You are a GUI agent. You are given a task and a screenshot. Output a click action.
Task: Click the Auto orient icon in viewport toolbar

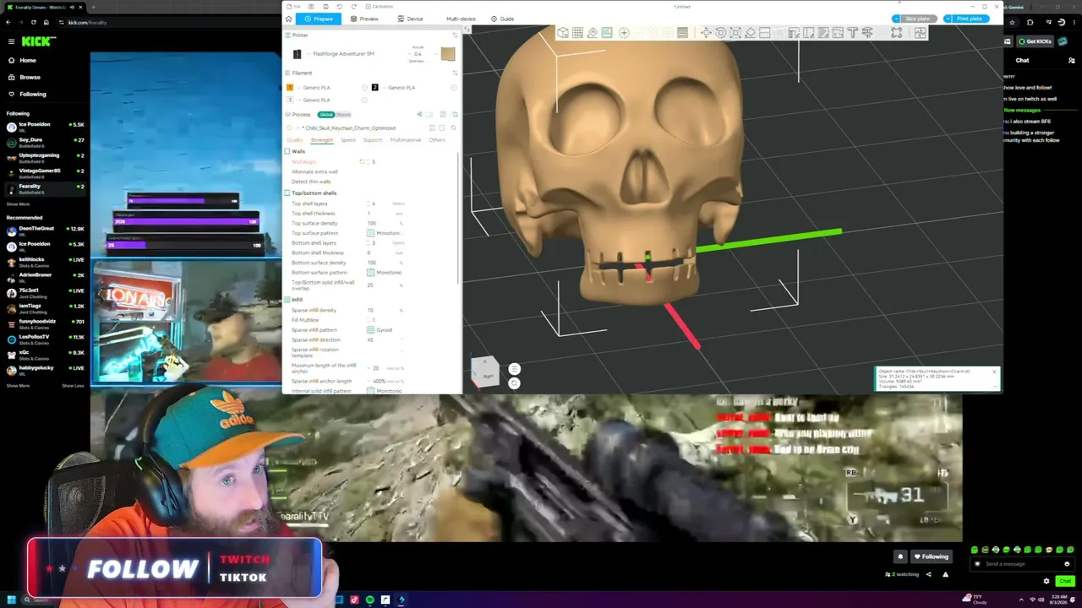pyautogui.click(x=593, y=33)
